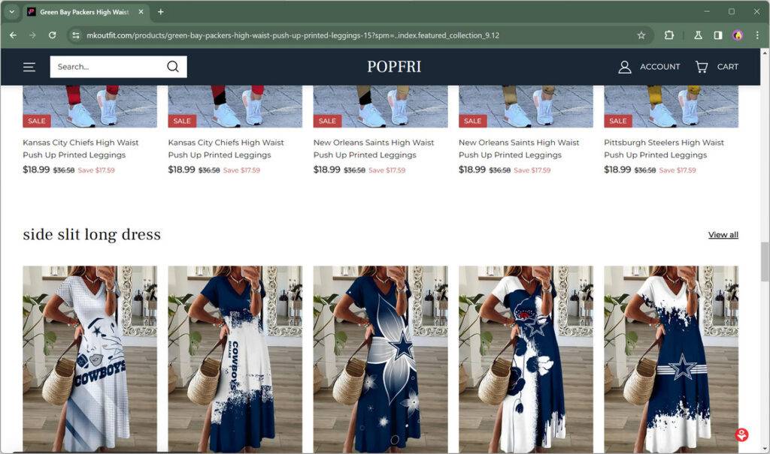Open the navy floral star dress image

(x=380, y=359)
